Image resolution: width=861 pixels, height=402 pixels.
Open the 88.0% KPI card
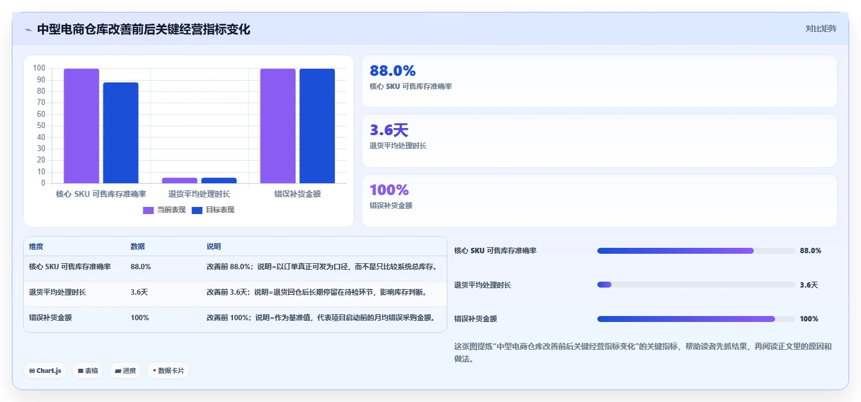pos(599,81)
